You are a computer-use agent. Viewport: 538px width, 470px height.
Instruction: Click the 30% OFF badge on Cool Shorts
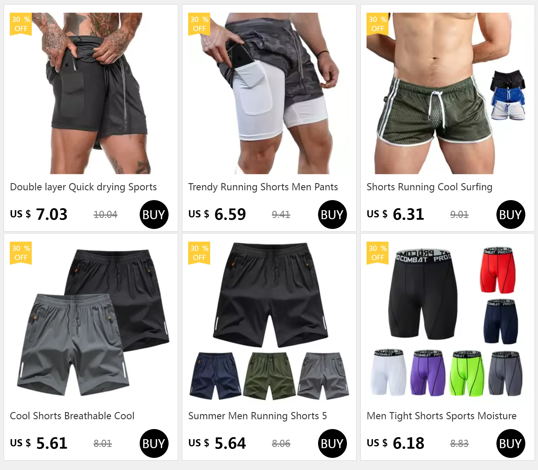pos(21,253)
